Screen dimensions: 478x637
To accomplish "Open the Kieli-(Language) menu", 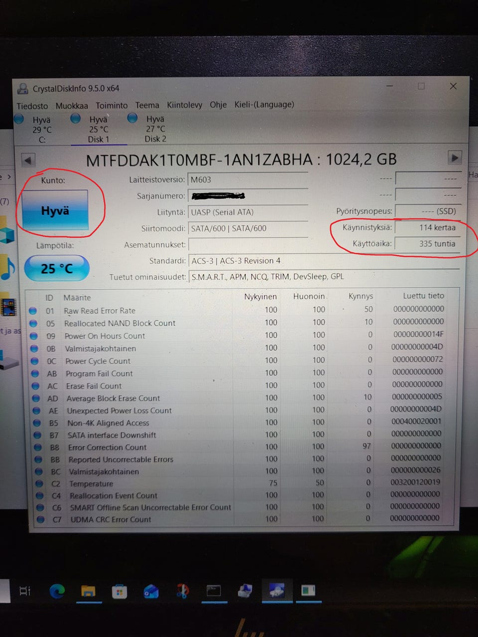I will click(264, 104).
